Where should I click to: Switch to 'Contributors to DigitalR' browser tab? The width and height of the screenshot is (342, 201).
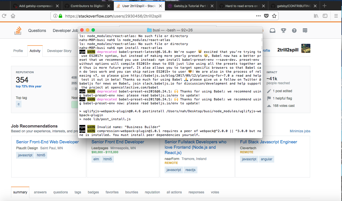coord(88,6)
